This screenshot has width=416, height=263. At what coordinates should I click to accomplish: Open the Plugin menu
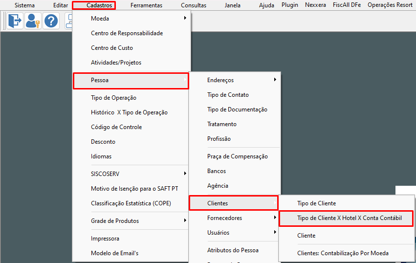tap(290, 5)
